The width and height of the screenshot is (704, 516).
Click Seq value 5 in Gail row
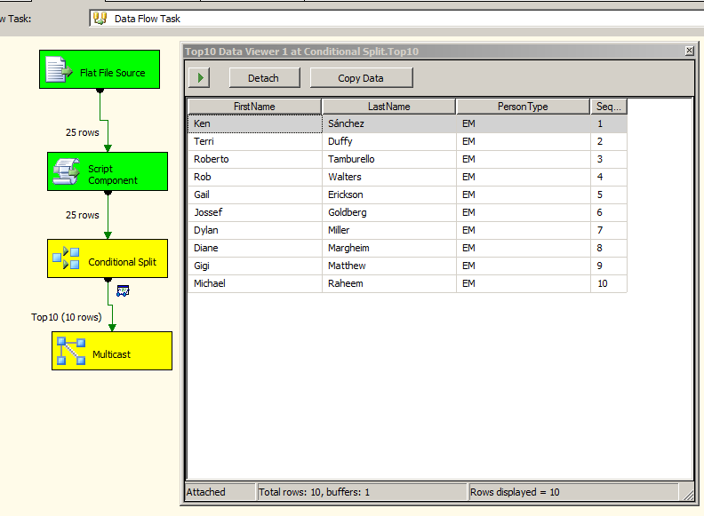[609, 194]
